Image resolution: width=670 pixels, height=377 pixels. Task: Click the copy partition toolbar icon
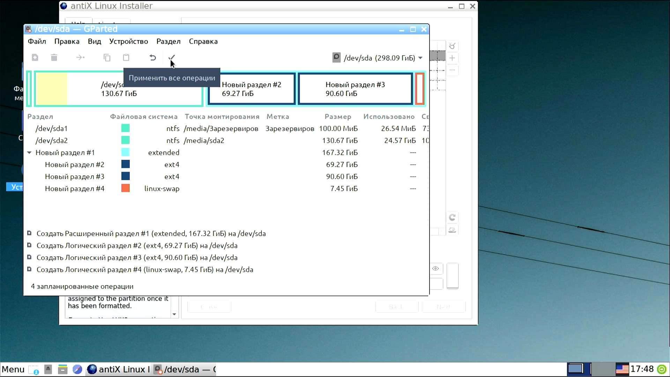tap(107, 58)
